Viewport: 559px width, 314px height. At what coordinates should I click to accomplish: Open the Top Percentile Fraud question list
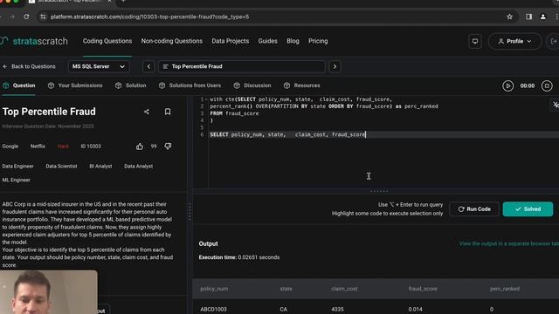click(x=242, y=66)
